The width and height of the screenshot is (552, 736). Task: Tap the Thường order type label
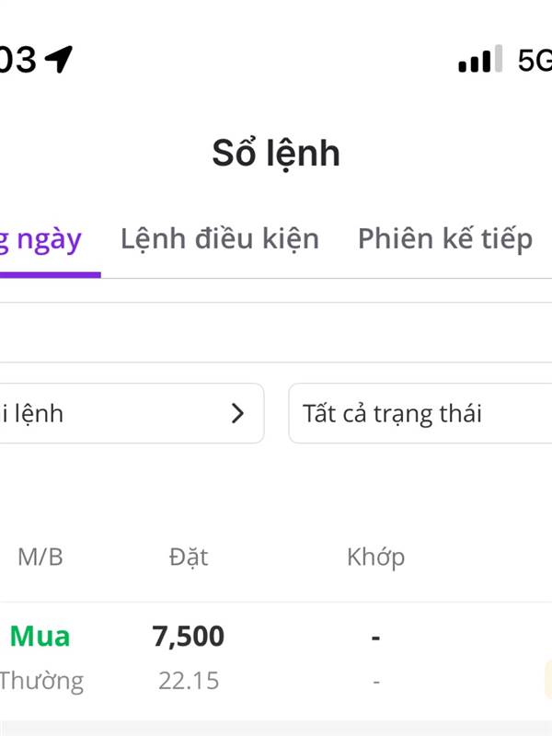click(x=41, y=681)
